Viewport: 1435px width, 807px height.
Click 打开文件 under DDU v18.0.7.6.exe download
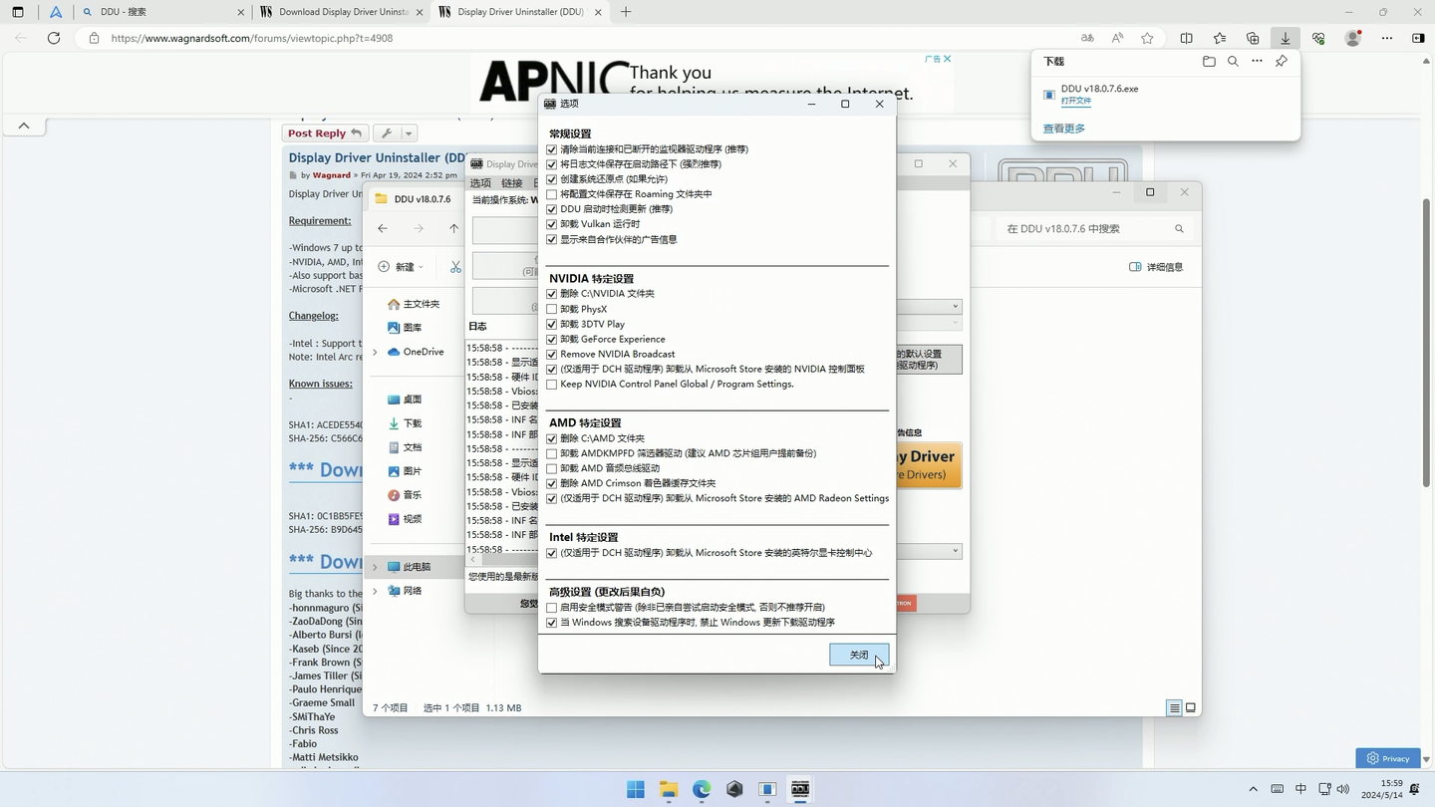click(x=1076, y=100)
